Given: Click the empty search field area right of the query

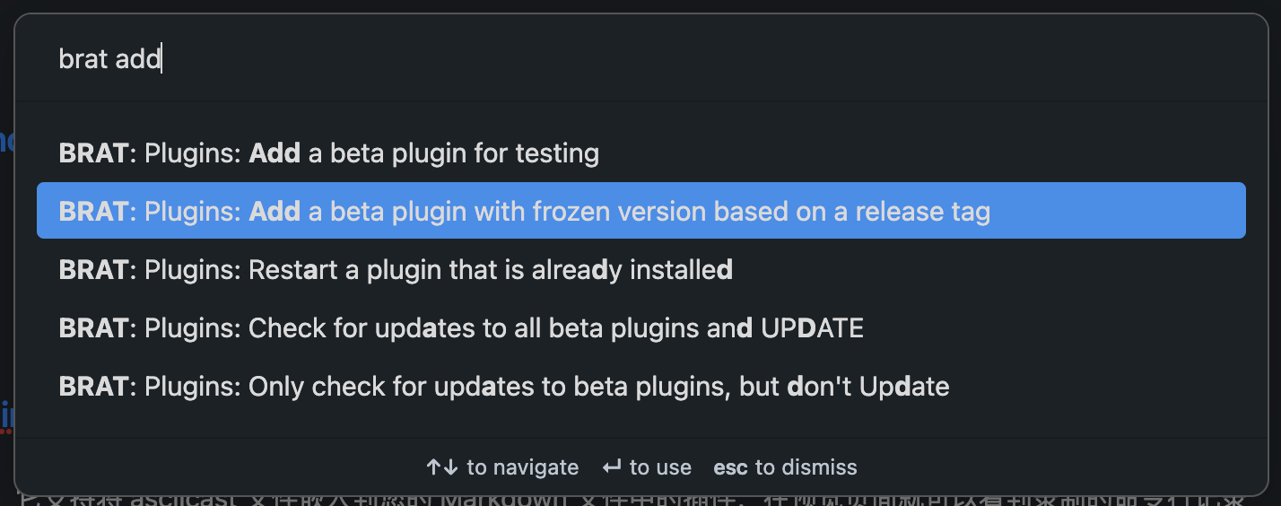Looking at the screenshot, I should [x=718, y=59].
